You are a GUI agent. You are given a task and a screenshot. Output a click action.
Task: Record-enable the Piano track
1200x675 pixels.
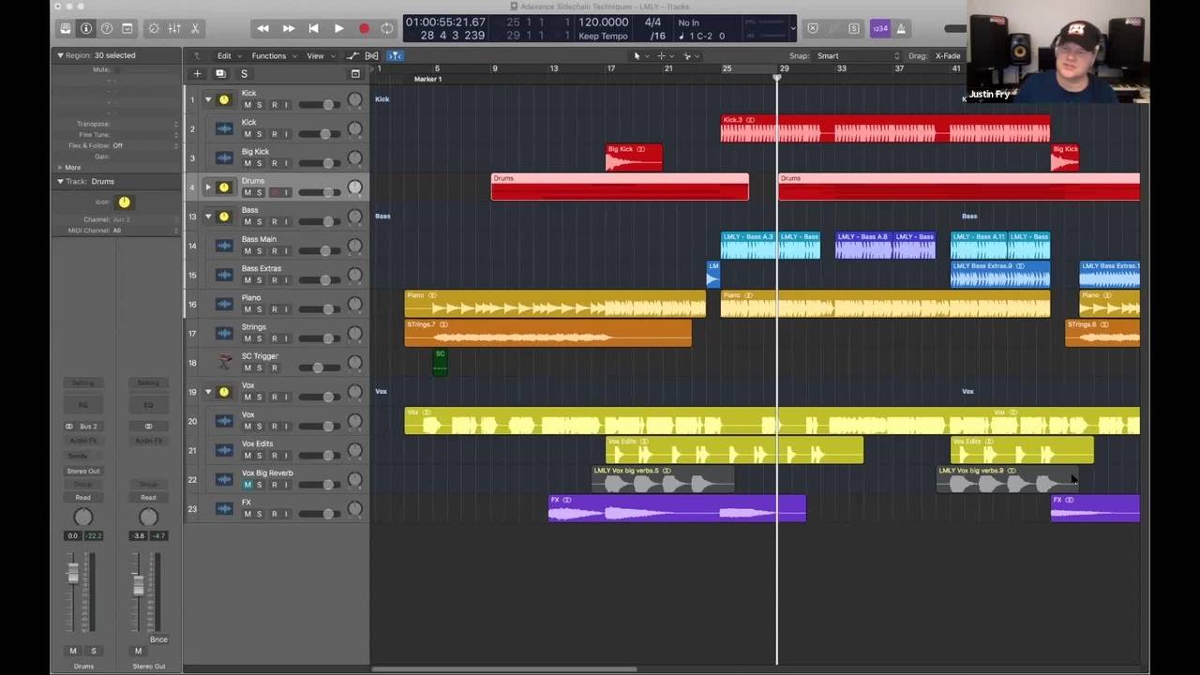click(274, 309)
